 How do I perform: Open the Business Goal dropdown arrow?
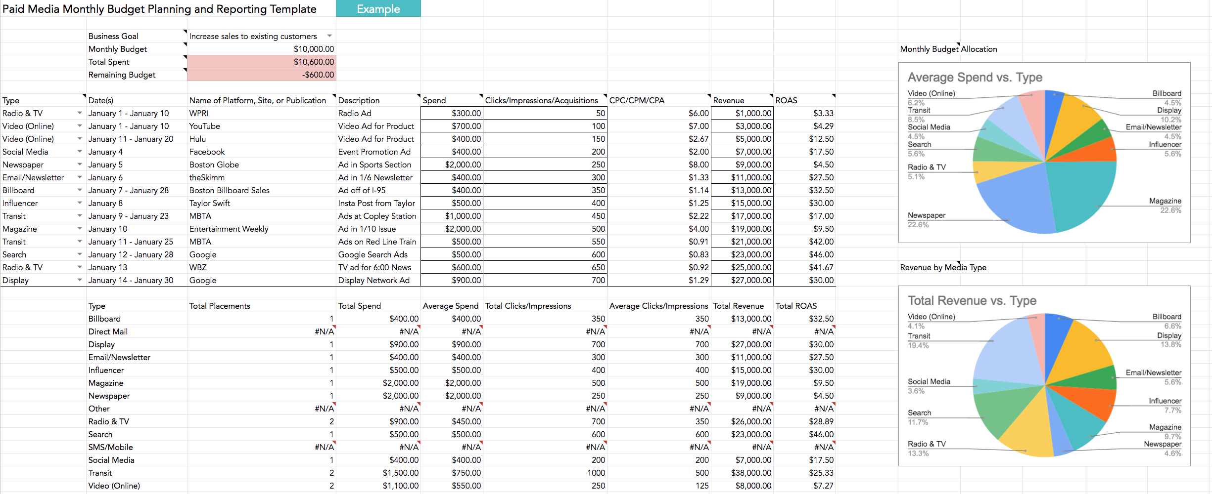pyautogui.click(x=329, y=36)
